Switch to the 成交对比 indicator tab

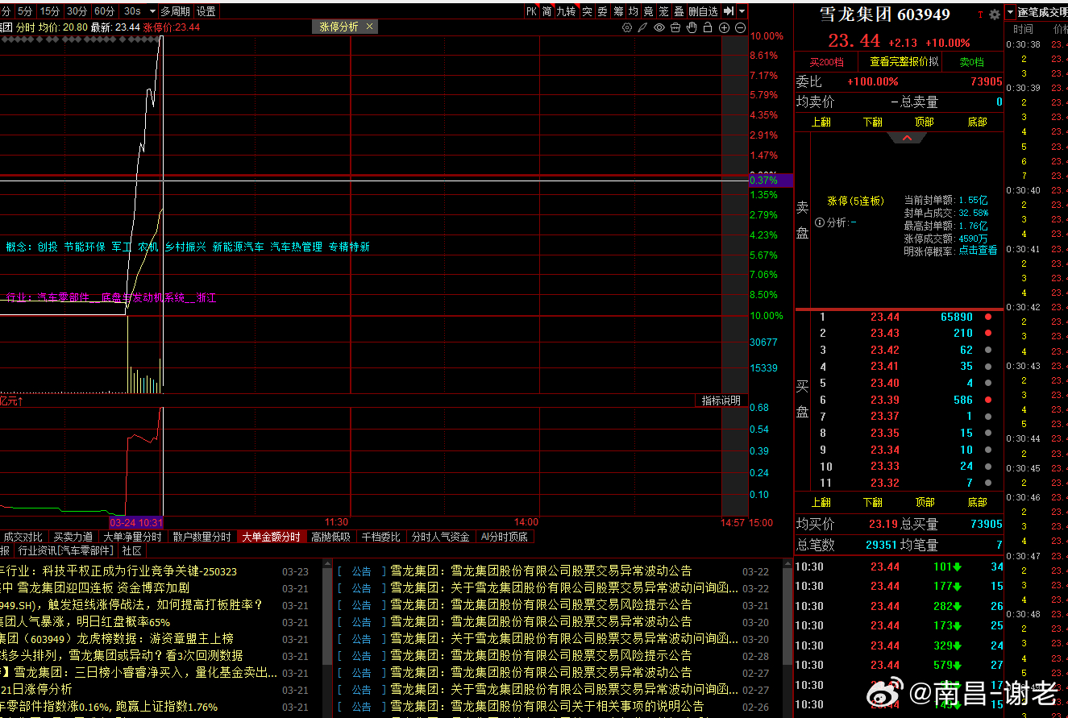pos(23,537)
